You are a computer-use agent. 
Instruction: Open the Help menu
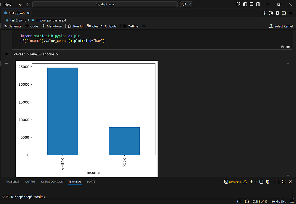coord(8,4)
